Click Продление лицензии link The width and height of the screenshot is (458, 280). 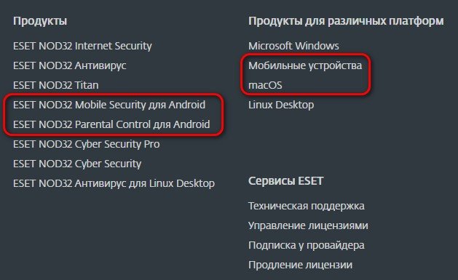(300, 265)
